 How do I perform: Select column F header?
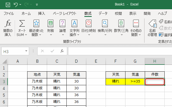115,61
